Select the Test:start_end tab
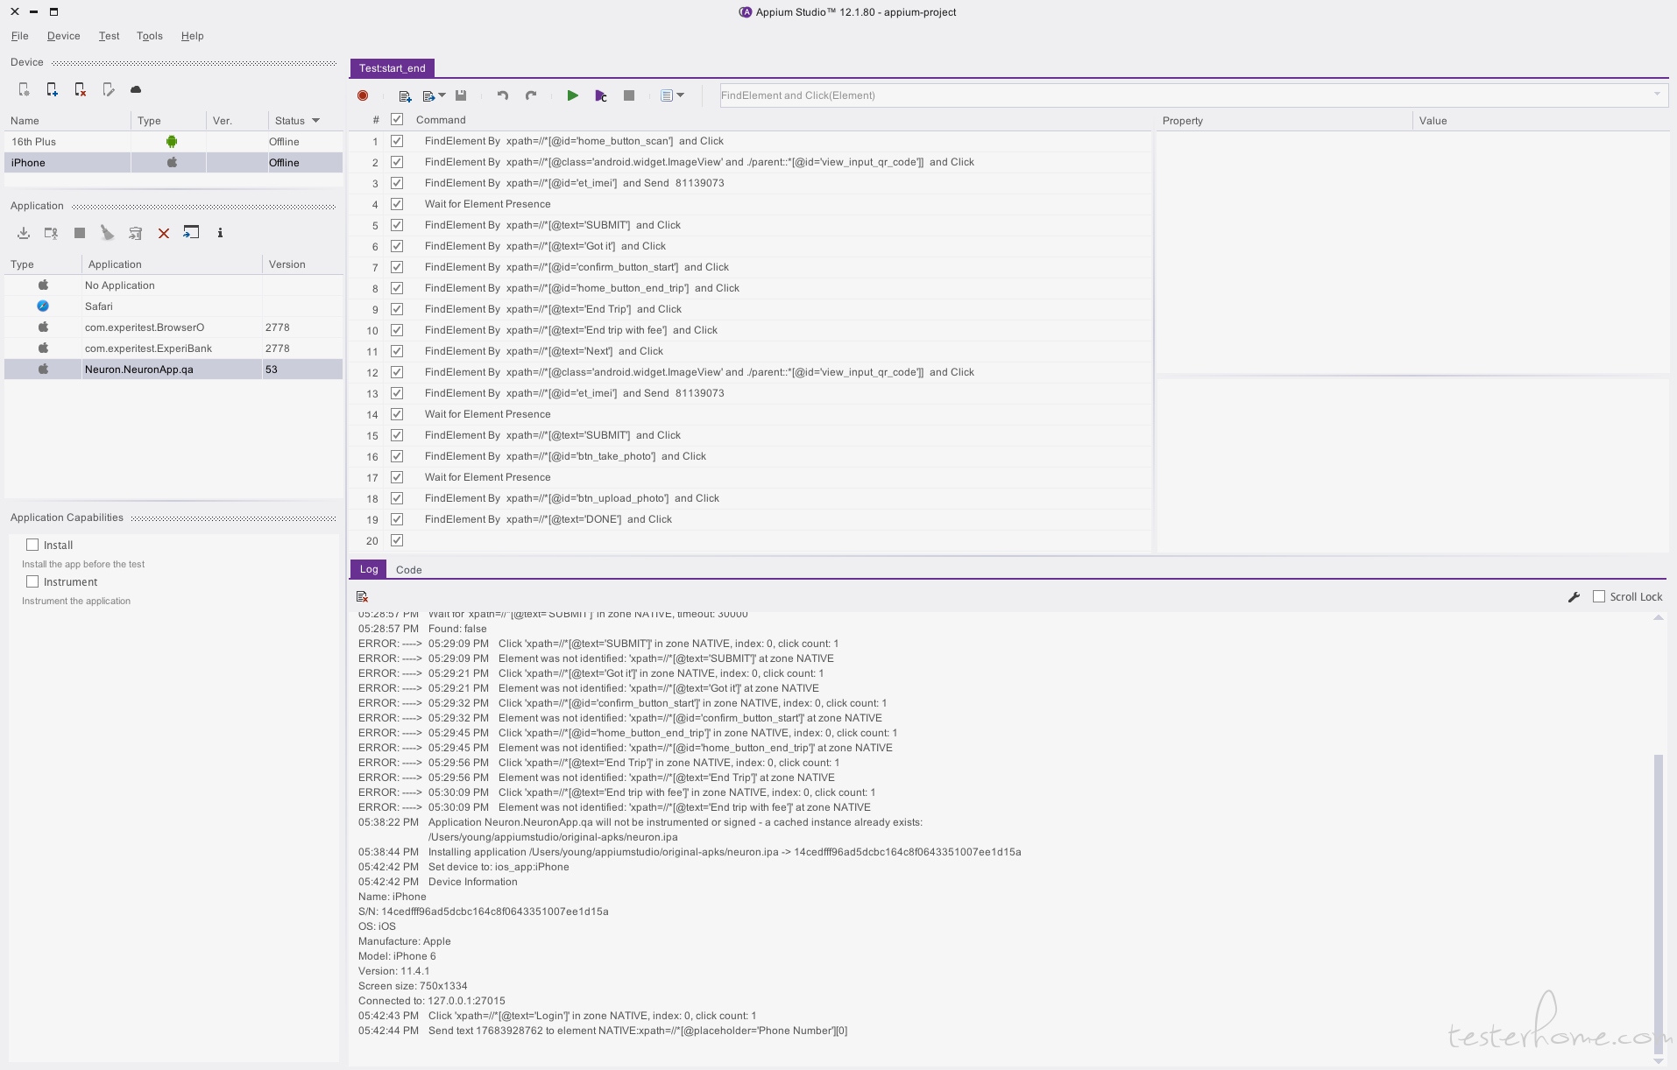This screenshot has width=1677, height=1070. [392, 68]
